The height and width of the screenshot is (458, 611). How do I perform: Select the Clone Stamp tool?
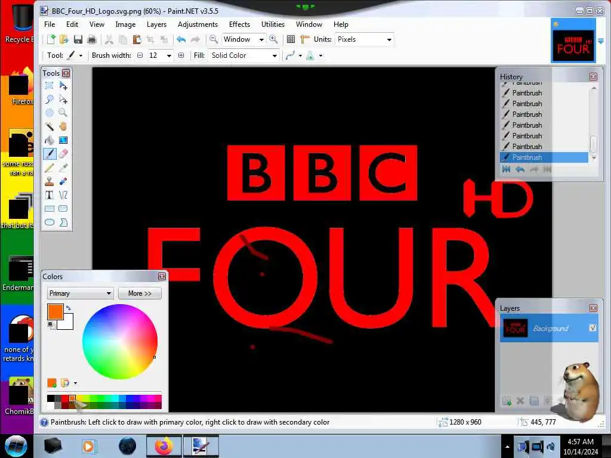[50, 181]
